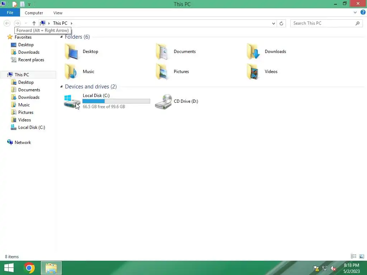Click into Search This PC field
Image resolution: width=367 pixels, height=275 pixels.
[x=323, y=23]
